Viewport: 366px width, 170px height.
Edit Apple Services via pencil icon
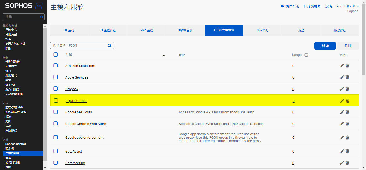[342, 77]
